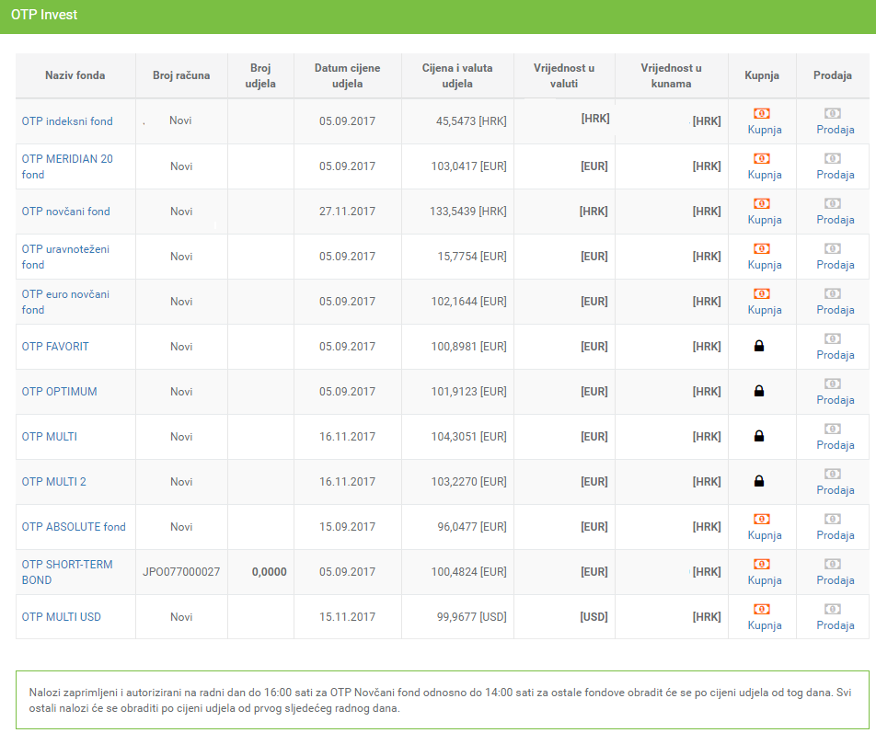Open the OTP SHORT-TERM BOND link
The width and height of the screenshot is (876, 733).
tap(67, 572)
